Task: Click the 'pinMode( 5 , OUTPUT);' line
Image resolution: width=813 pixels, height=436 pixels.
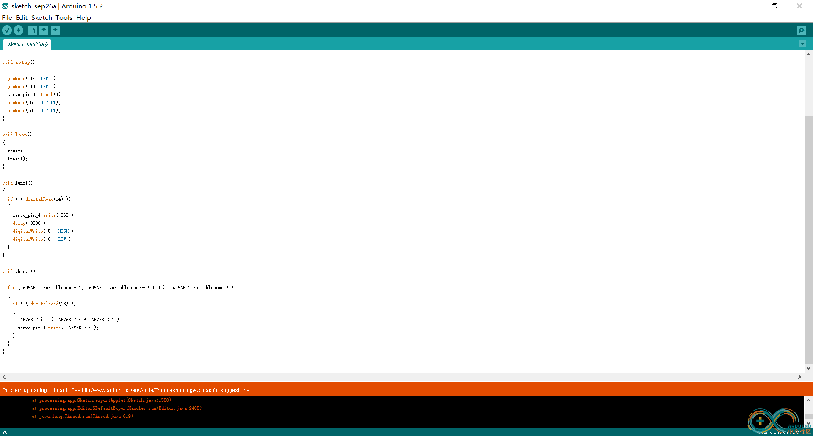Action: click(x=34, y=102)
